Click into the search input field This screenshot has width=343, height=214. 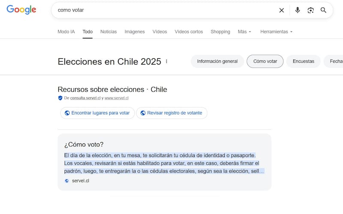point(163,10)
